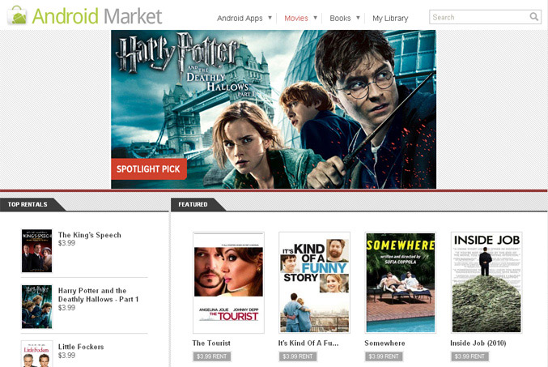This screenshot has width=548, height=367.
Task: Open Harry Potter and the Deathly Hallows title link
Action: [x=98, y=295]
